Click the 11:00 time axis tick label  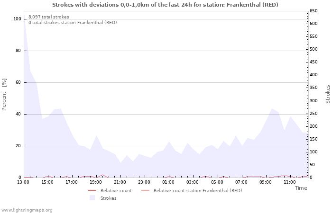point(290,182)
